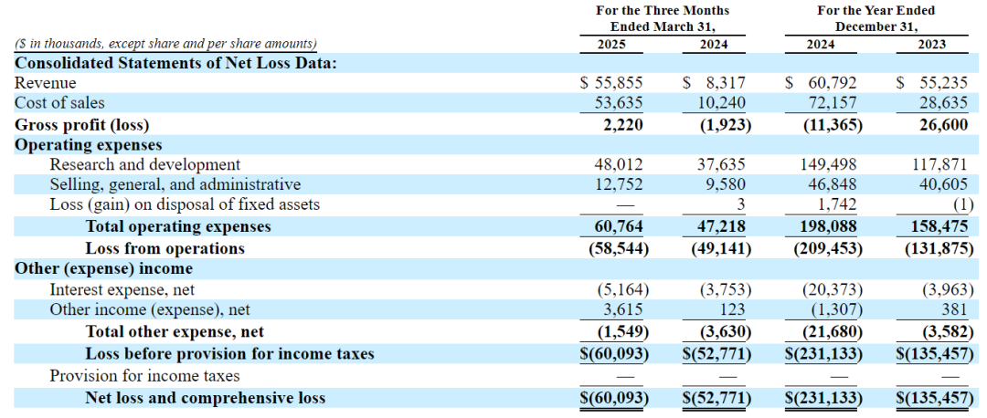Click Revenue value $ 8,317
Viewport: 987px width, 418px height.
pos(716,83)
